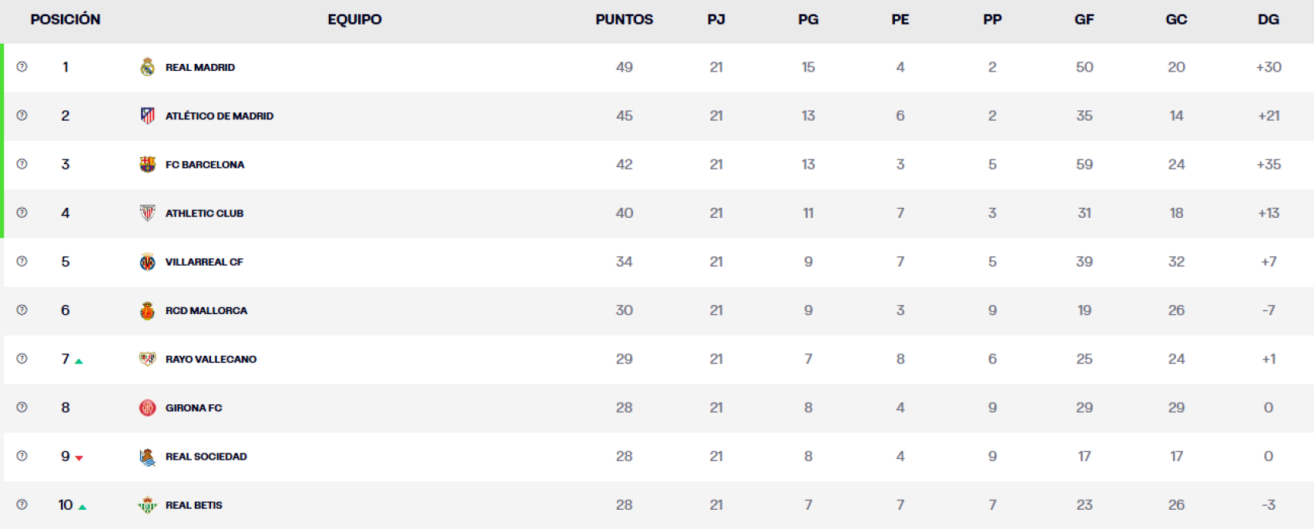Open the Real Sociedad team link
Screen dimensions: 1314x529
click(206, 457)
